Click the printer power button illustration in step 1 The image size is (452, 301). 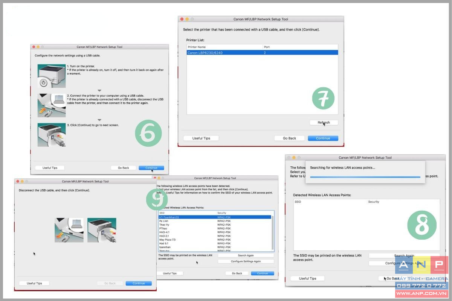coord(51,76)
